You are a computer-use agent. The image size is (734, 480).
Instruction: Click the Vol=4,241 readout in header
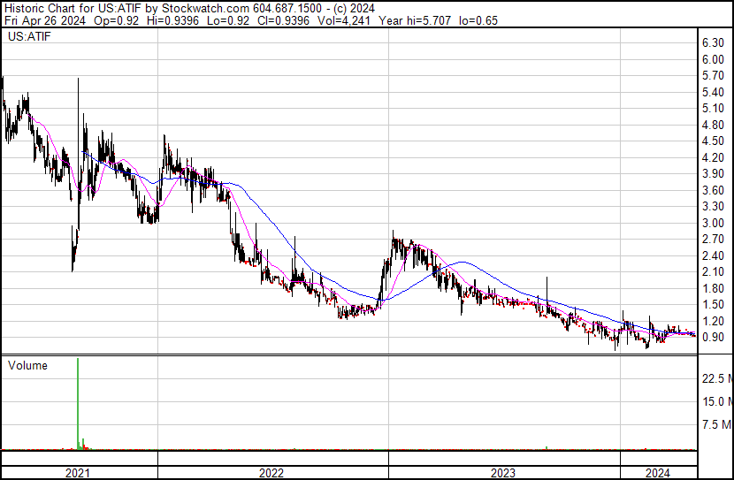point(344,20)
